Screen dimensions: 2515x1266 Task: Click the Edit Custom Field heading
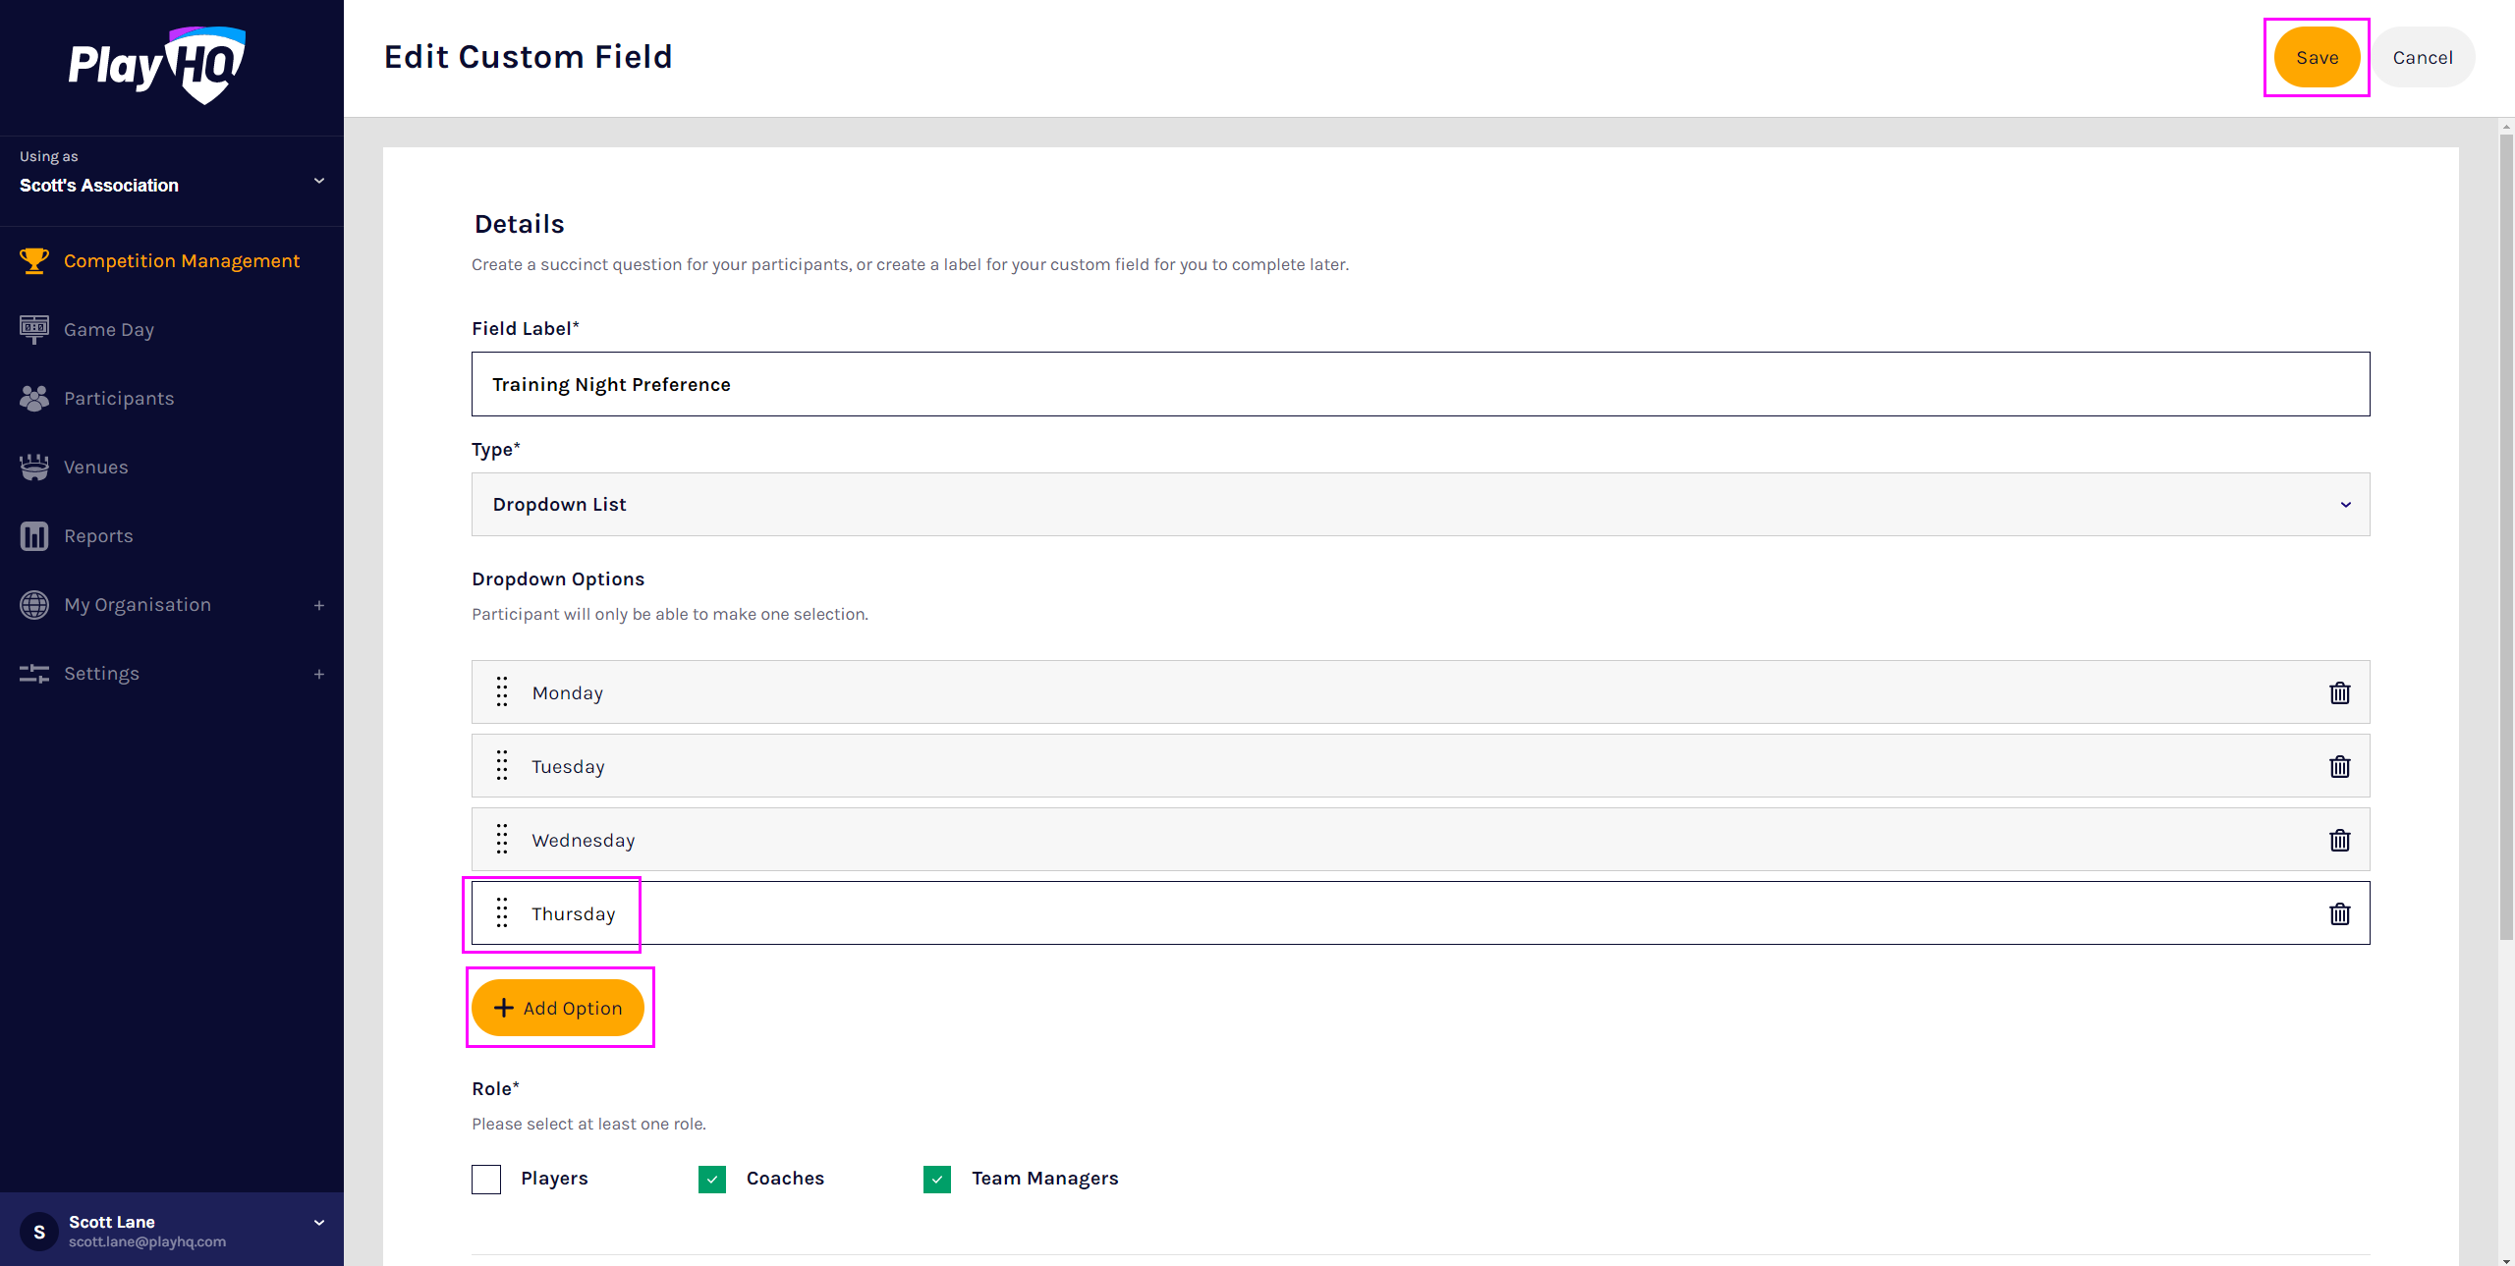pos(529,57)
